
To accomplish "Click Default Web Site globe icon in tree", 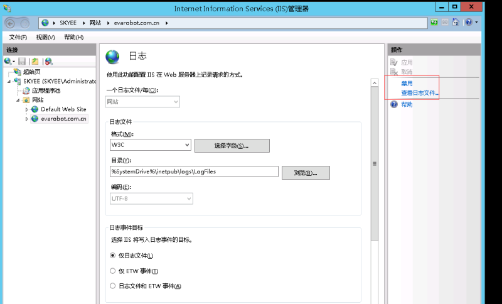I will 35,109.
